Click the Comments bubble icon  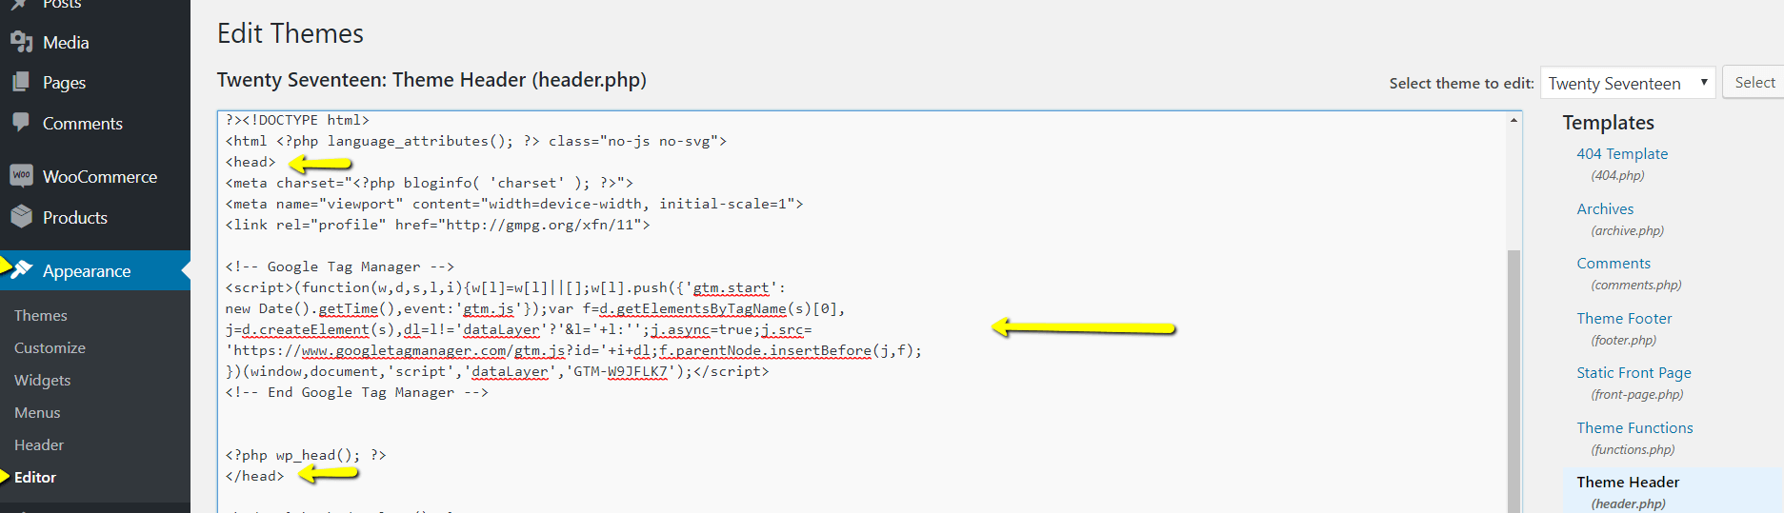[x=21, y=123]
